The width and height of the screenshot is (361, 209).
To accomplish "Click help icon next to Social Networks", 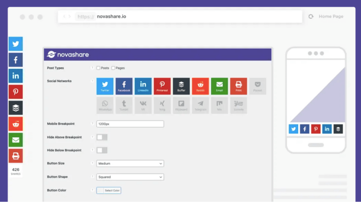I will coord(93,81).
